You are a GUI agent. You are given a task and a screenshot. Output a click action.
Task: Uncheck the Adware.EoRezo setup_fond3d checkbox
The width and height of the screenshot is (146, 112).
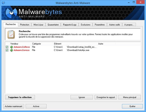click(x=7, y=47)
